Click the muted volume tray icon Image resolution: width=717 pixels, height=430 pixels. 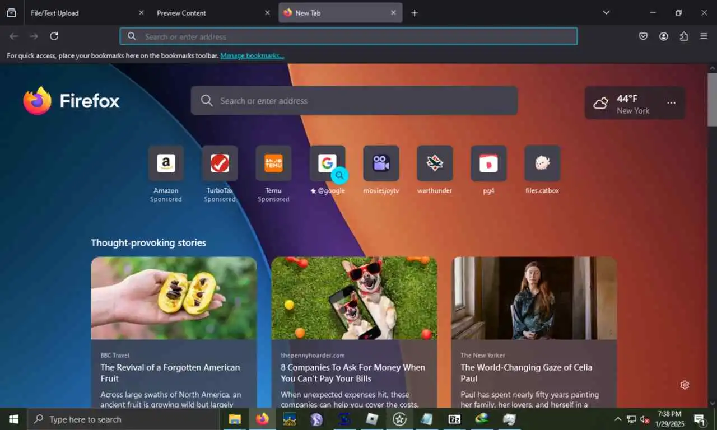(645, 419)
